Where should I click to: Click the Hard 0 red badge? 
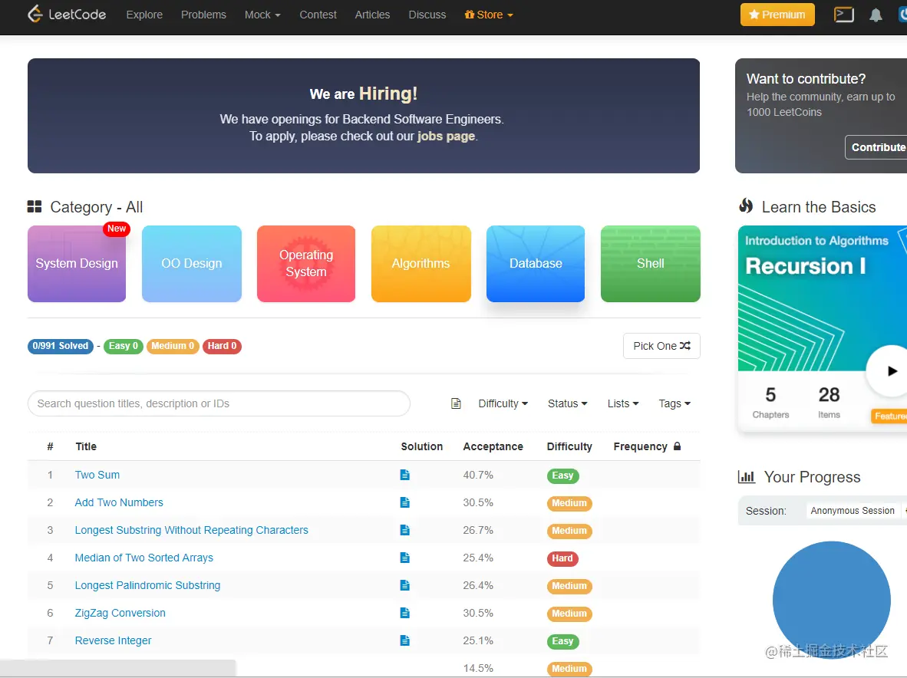(222, 346)
